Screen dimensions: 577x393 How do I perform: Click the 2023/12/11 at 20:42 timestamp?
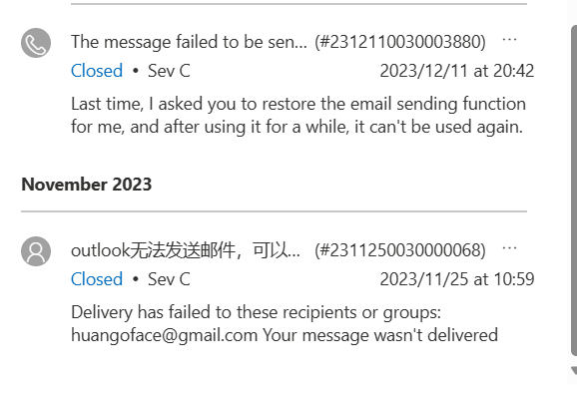(456, 71)
